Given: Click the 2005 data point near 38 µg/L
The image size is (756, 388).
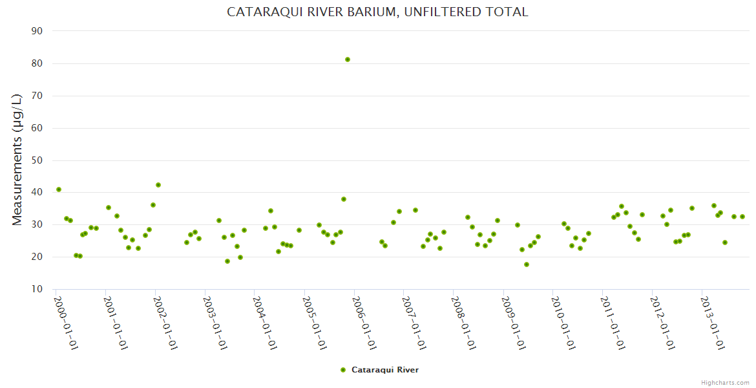Looking at the screenshot, I should [x=344, y=199].
